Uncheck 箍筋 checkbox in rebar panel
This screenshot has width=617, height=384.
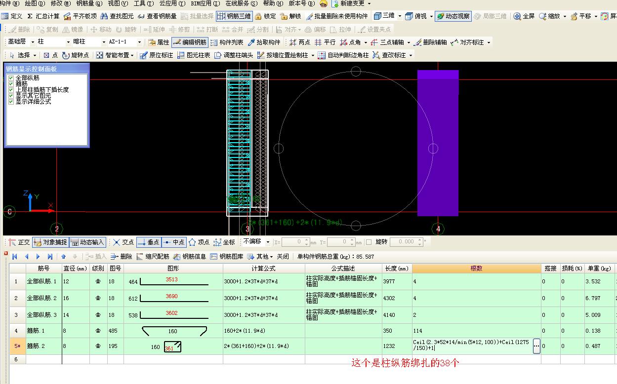(x=11, y=84)
